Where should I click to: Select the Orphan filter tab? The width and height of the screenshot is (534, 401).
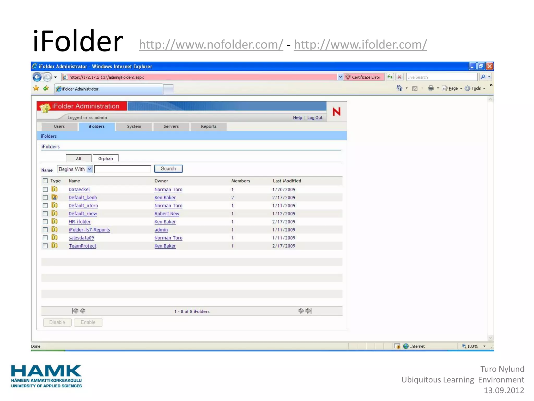106,158
